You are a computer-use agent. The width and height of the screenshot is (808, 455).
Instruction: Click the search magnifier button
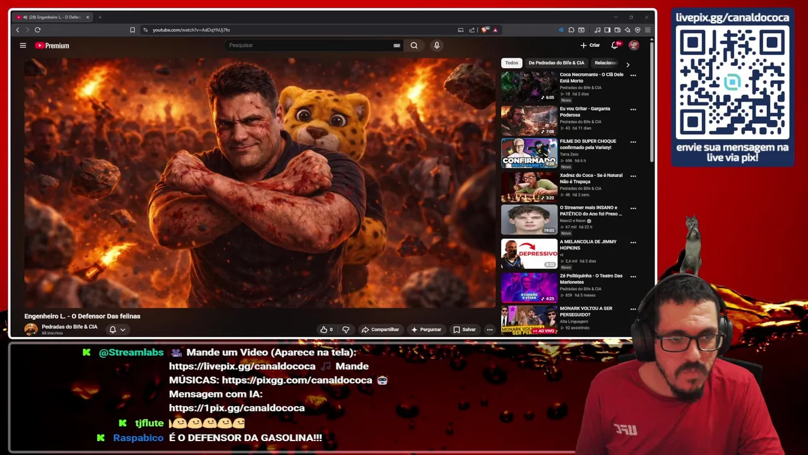click(x=414, y=45)
